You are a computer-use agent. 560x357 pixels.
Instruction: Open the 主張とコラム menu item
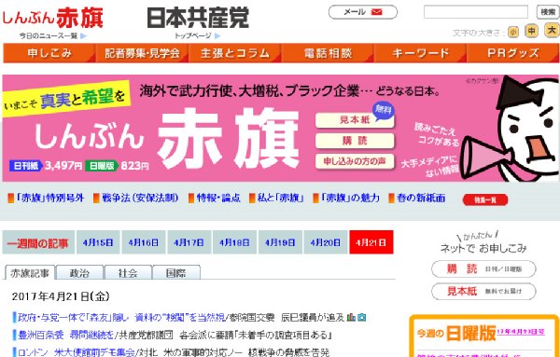pyautogui.click(x=235, y=53)
